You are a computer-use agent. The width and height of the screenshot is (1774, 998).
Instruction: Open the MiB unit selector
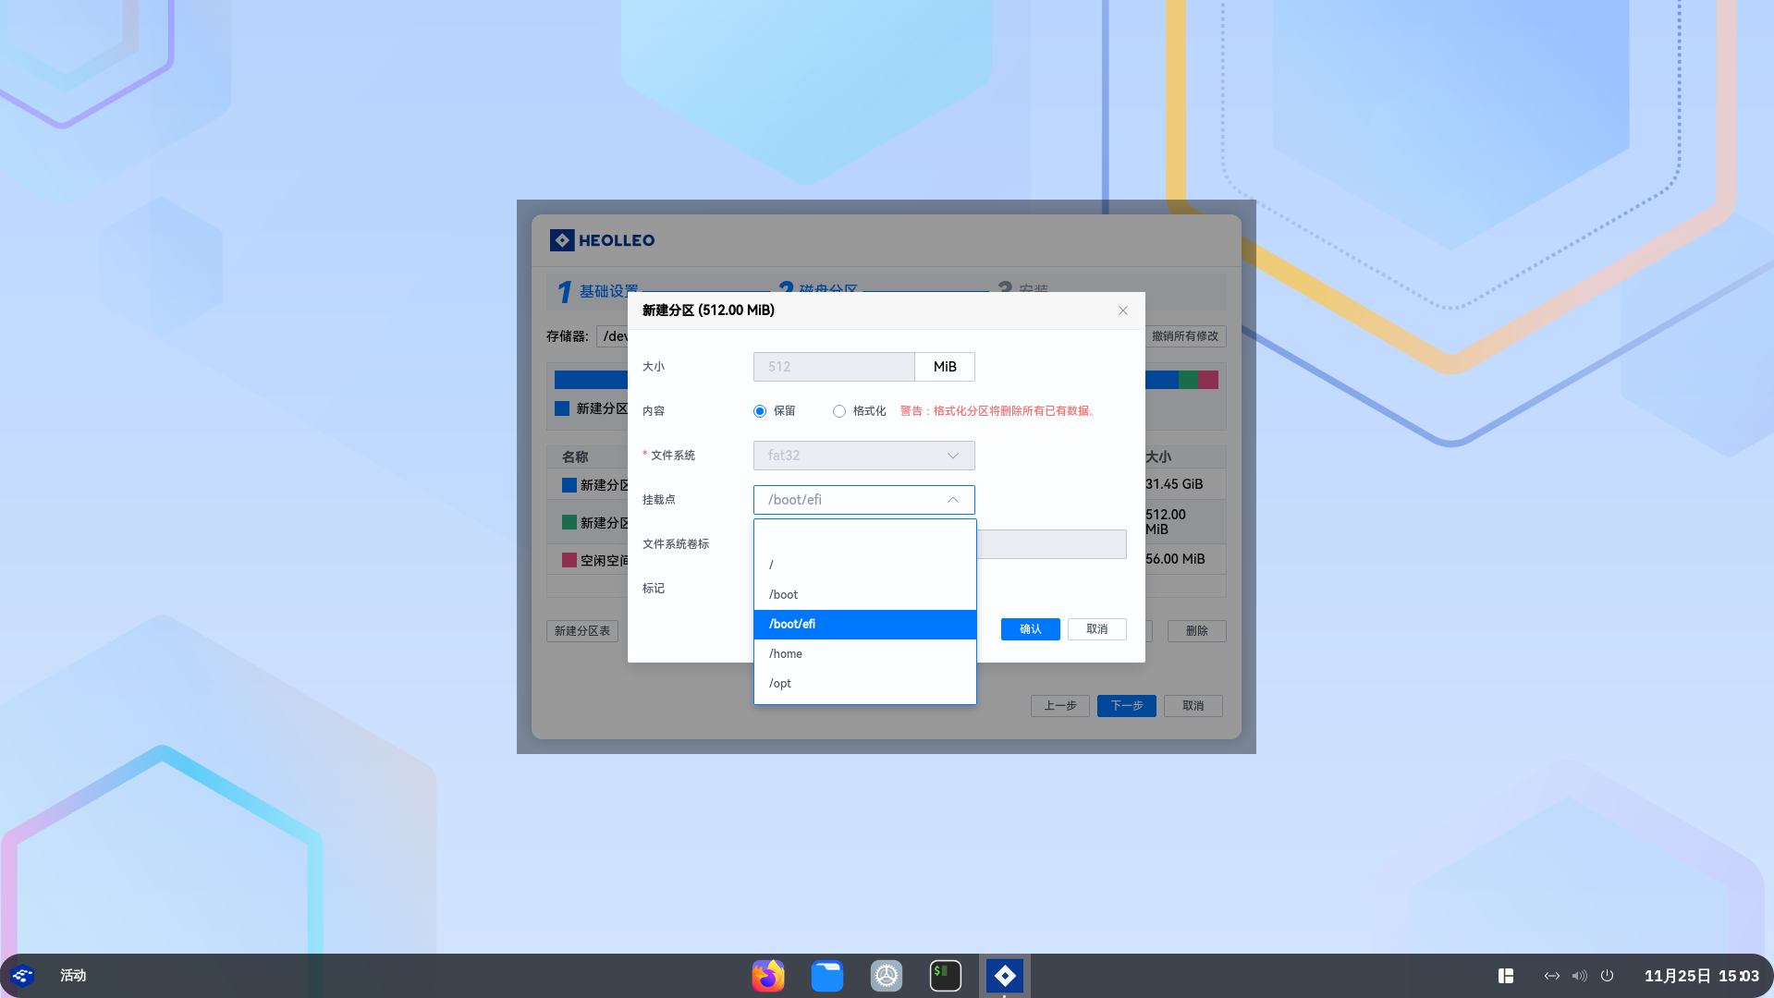coord(945,367)
